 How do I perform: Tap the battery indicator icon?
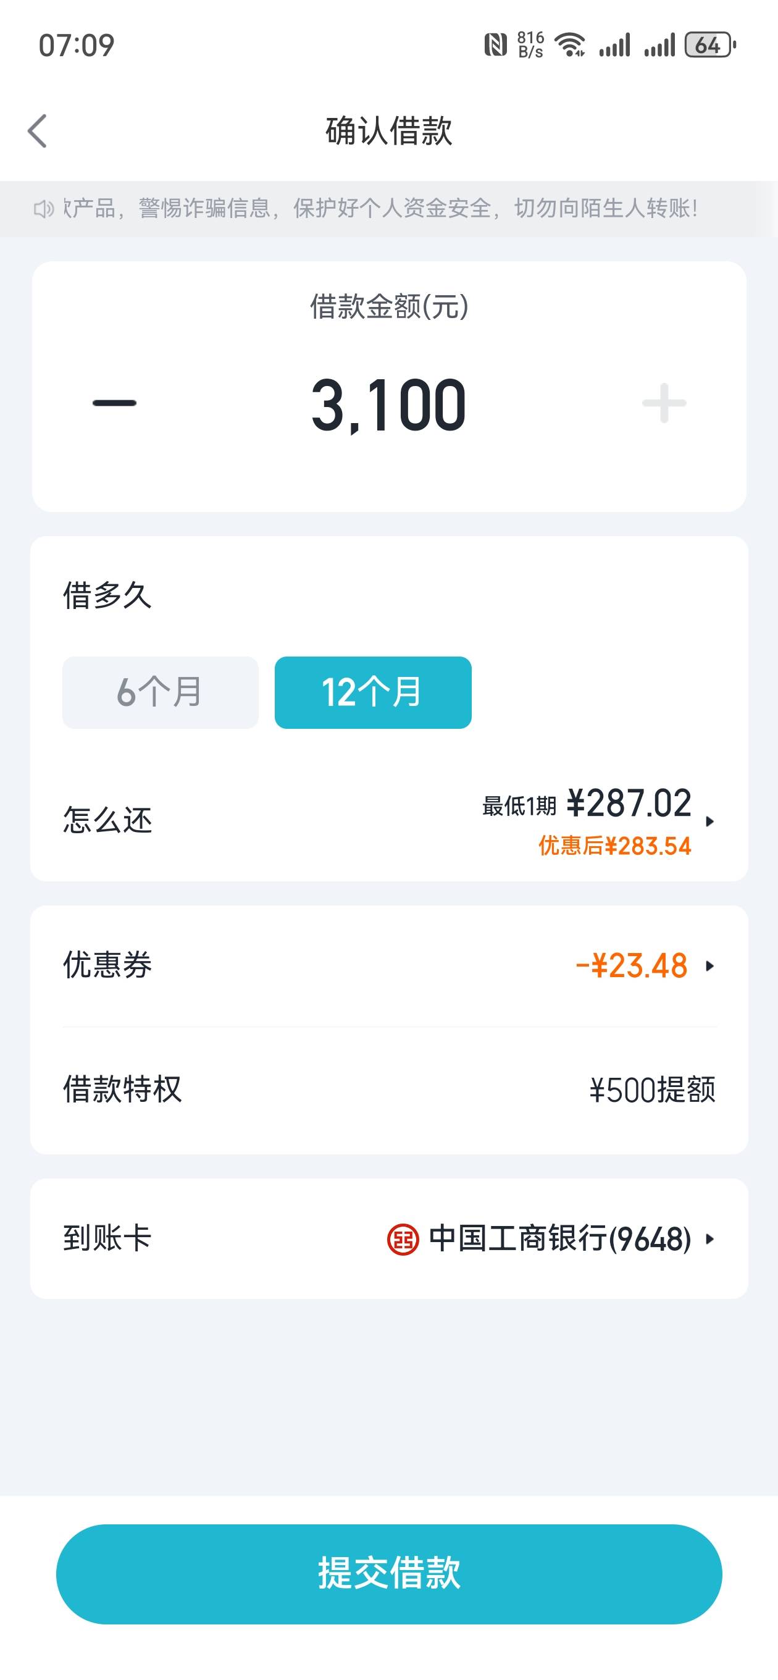point(710,45)
